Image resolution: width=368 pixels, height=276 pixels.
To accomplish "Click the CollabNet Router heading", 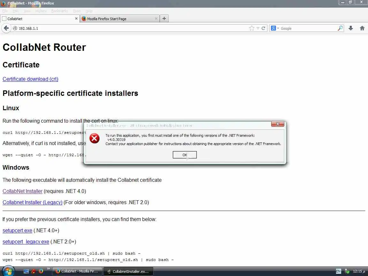I will point(44,47).
